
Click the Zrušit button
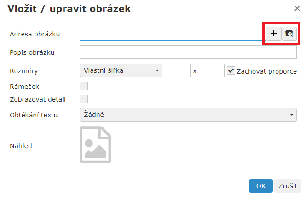point(288,186)
